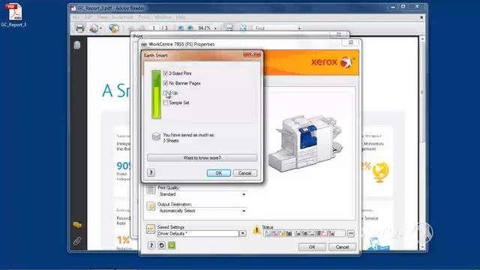The image size is (480, 270).
Task: Click the printer status supplies strip
Action: pos(304,233)
